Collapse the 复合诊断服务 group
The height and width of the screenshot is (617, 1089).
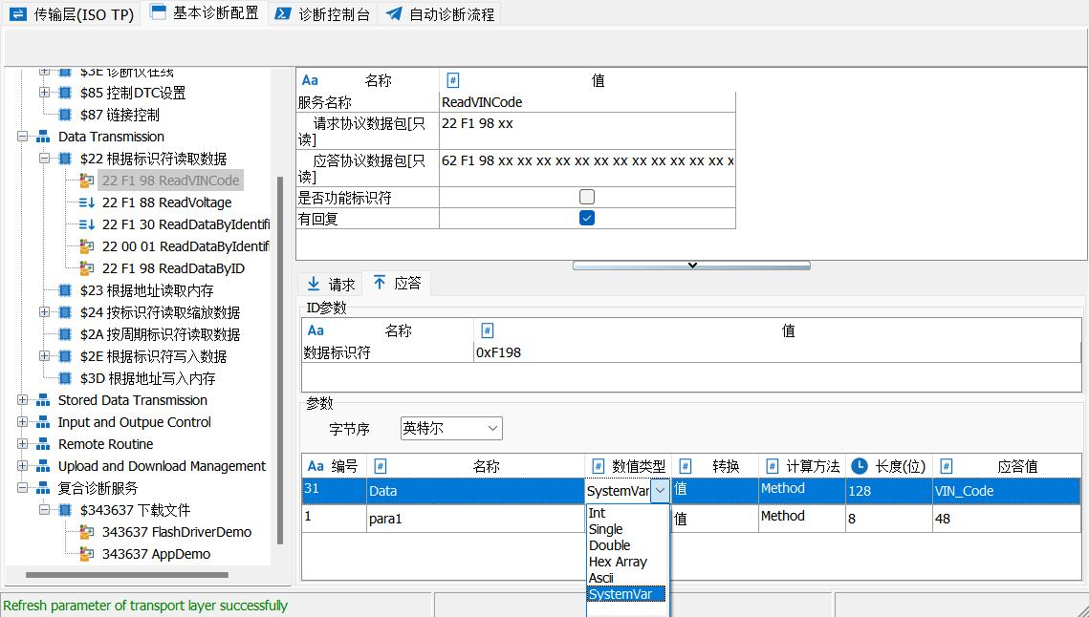coord(22,488)
